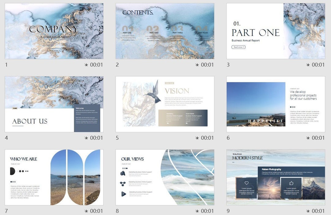
Task: Select slide 8 OUR VIEWS thumbnail
Action: tap(165, 177)
